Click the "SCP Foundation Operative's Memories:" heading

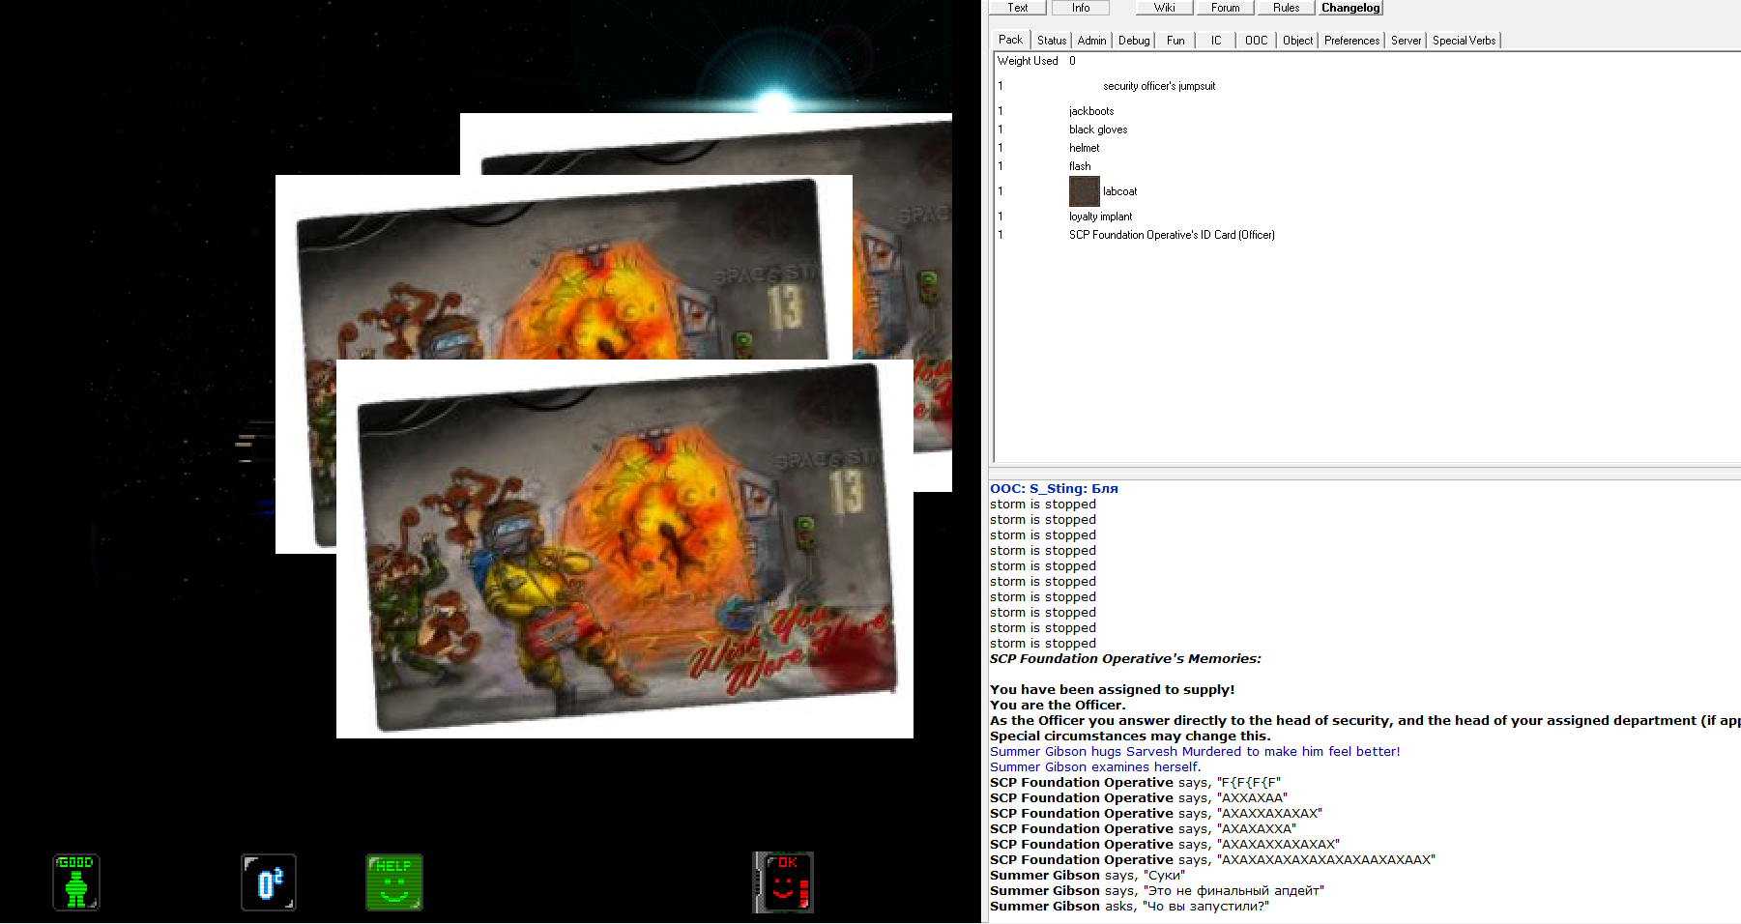coord(1125,659)
